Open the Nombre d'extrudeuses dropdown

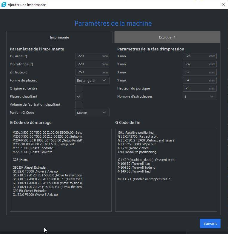[200, 97]
